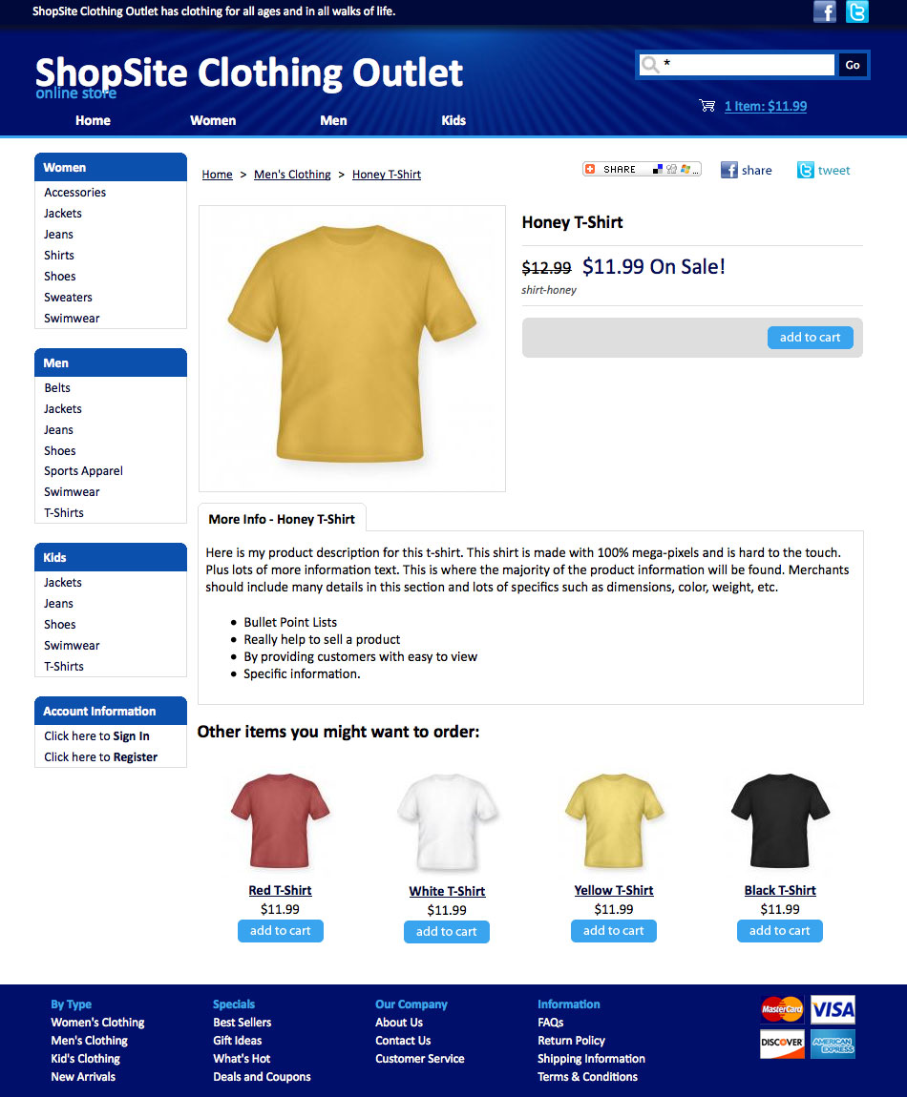
Task: Open the SHARE bookmark widget
Action: pos(642,169)
